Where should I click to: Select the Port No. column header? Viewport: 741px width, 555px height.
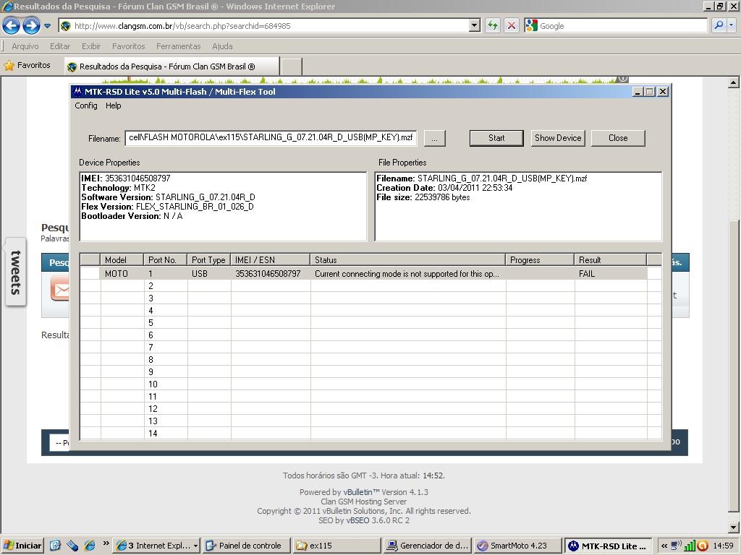[166, 260]
